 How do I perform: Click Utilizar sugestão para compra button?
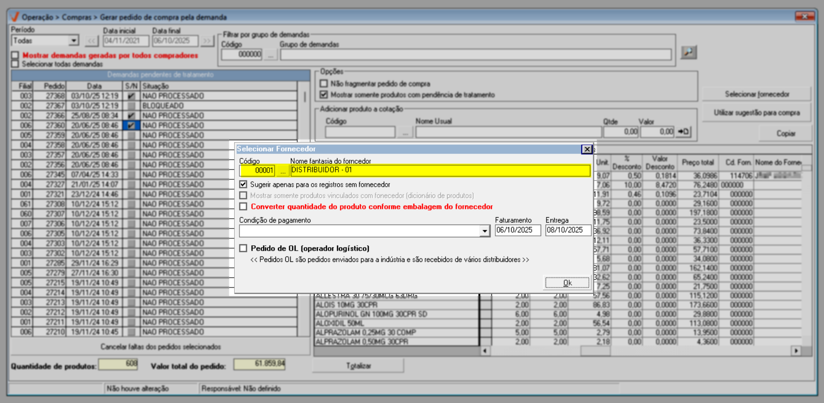tap(756, 113)
